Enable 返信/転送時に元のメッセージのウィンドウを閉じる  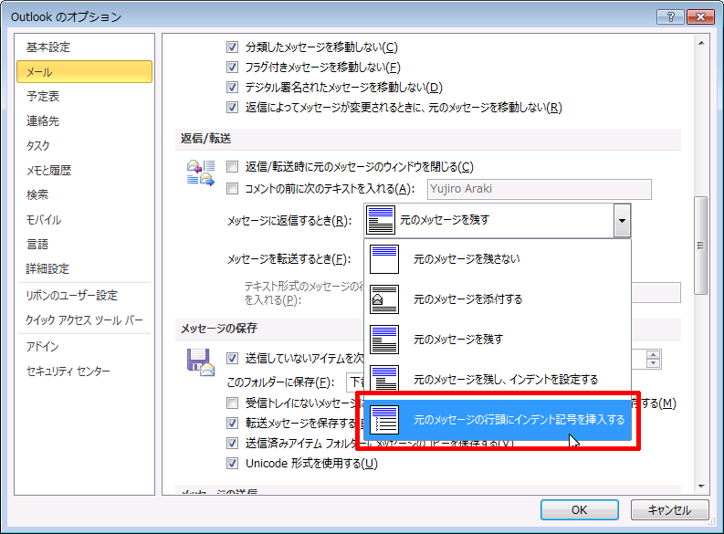(232, 167)
